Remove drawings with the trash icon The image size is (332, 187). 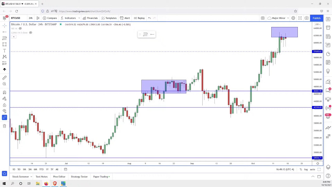(4, 126)
